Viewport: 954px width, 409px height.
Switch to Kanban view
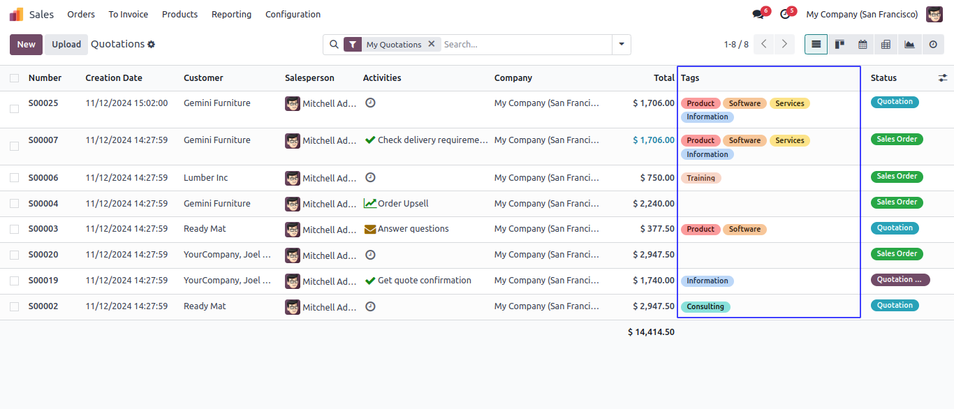click(839, 45)
